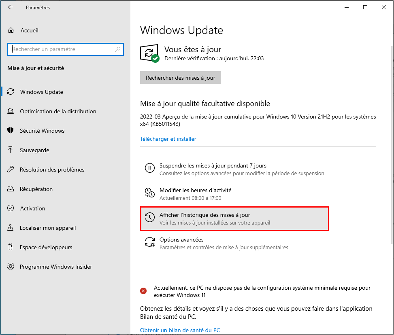Click the 'Dernière vérification' text

coord(214,59)
